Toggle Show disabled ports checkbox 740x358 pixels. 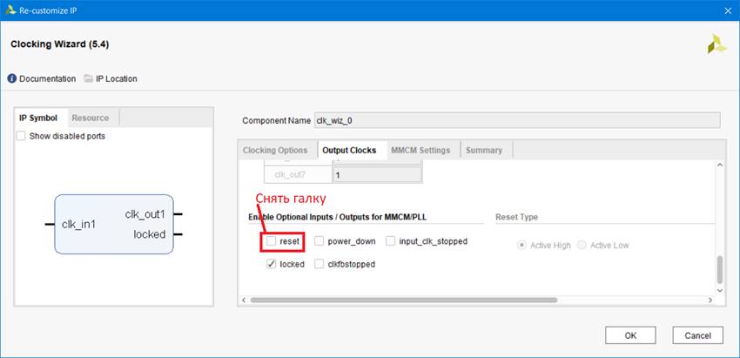click(22, 136)
